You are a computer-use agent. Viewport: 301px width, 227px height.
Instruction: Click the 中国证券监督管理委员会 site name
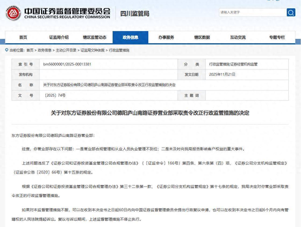coord(67,13)
